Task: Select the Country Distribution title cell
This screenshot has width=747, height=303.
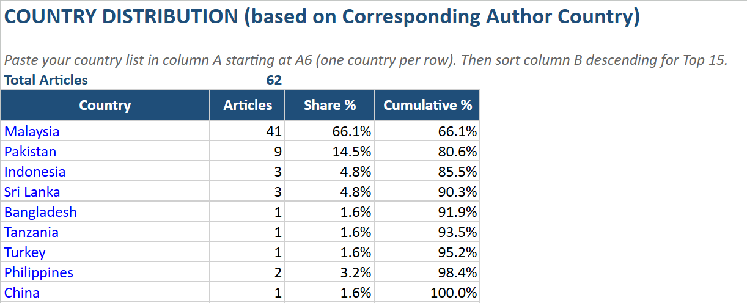Action: (322, 17)
